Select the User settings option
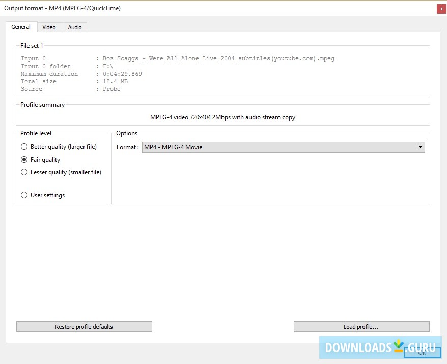Viewport: 447px width, 364px height. click(24, 195)
